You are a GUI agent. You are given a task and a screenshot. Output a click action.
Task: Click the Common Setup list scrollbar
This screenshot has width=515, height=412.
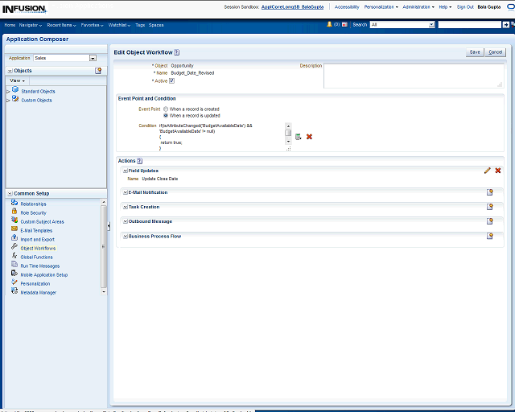point(103,245)
